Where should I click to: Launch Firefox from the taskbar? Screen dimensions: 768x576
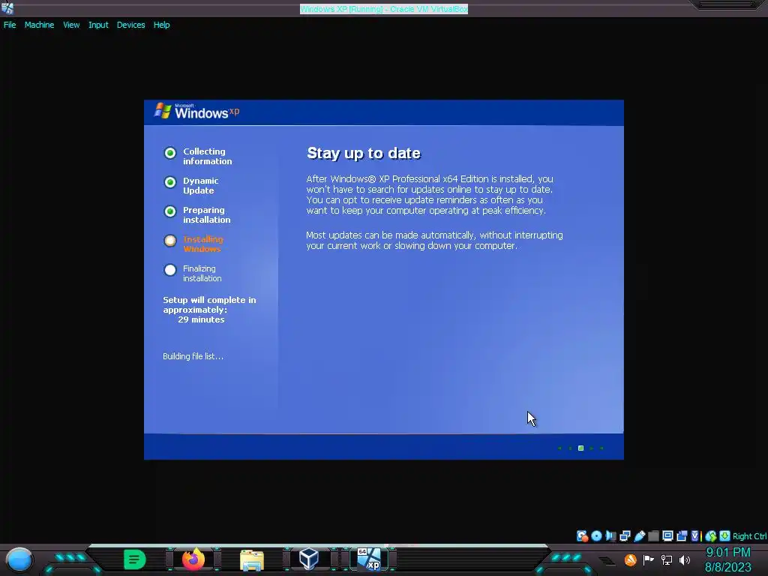tap(193, 559)
